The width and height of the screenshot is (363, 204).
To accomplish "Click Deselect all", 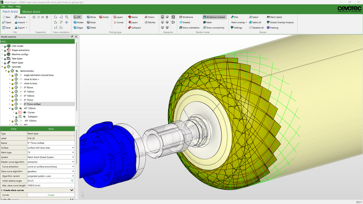I will [256, 28].
